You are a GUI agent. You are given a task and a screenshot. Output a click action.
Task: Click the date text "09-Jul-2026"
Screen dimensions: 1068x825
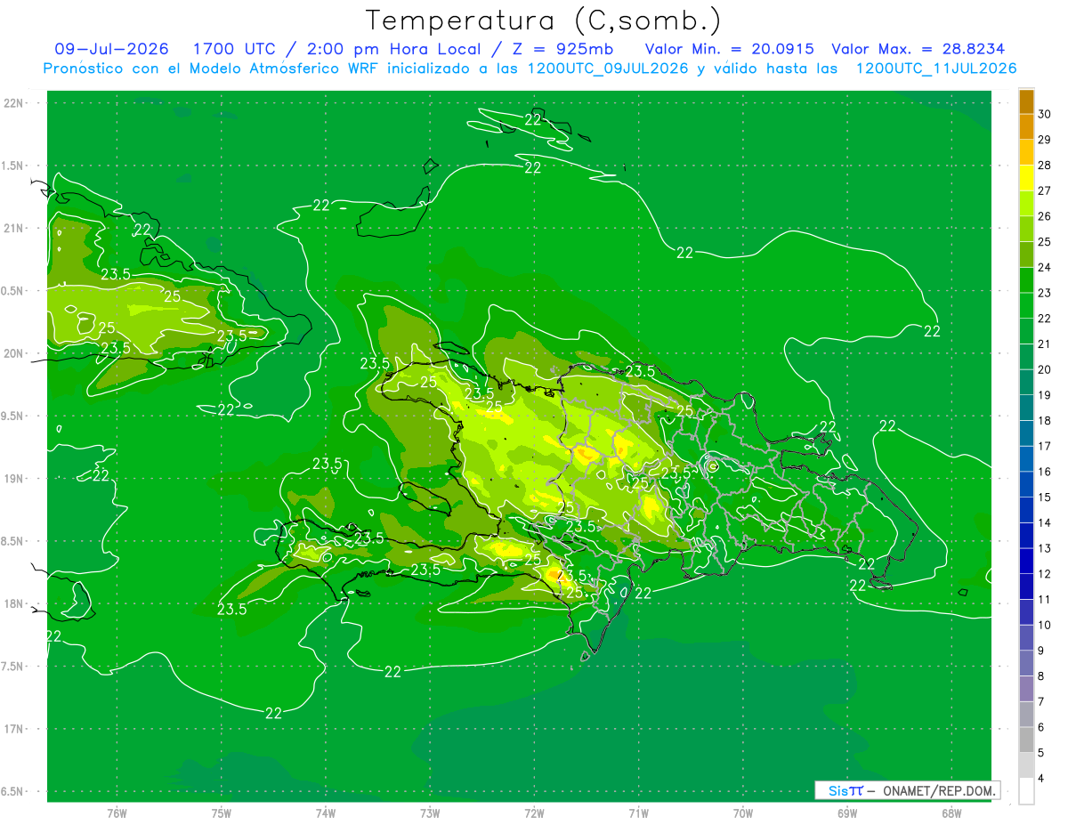pyautogui.click(x=111, y=49)
